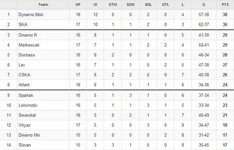Sort by the OTL column header
This screenshot has width=234, height=150.
(x=165, y=5)
